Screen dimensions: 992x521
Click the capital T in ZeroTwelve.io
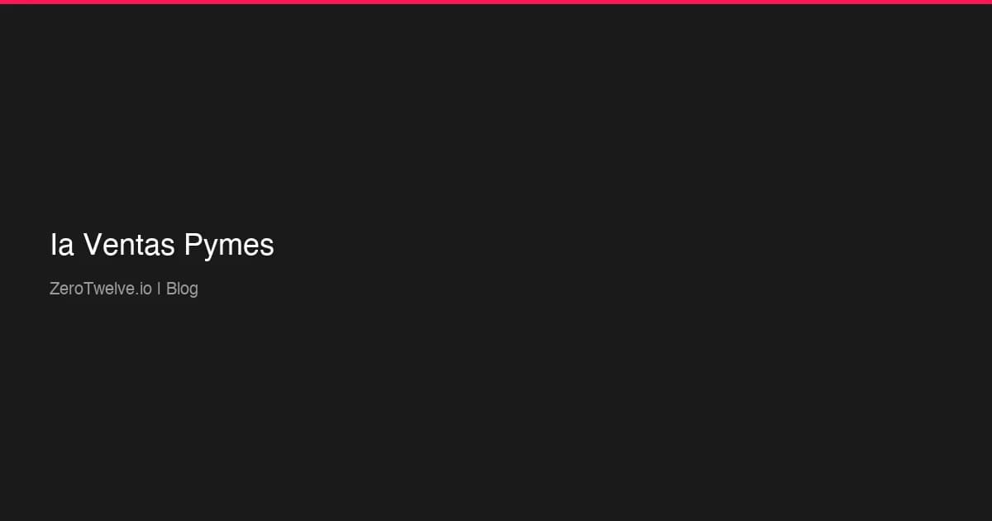point(88,289)
